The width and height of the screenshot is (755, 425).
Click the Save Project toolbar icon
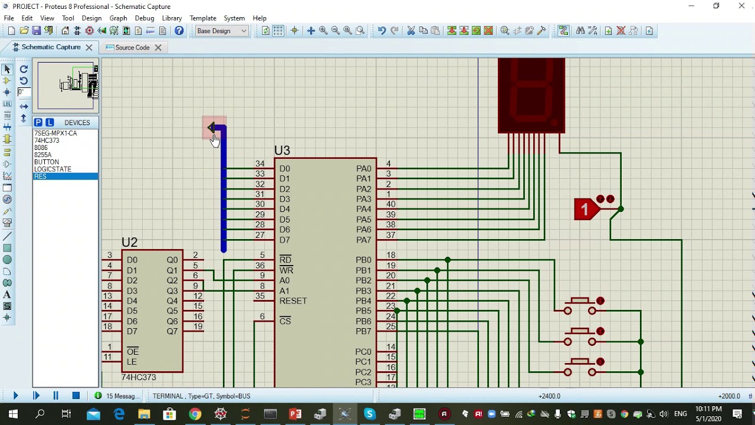[x=37, y=31]
